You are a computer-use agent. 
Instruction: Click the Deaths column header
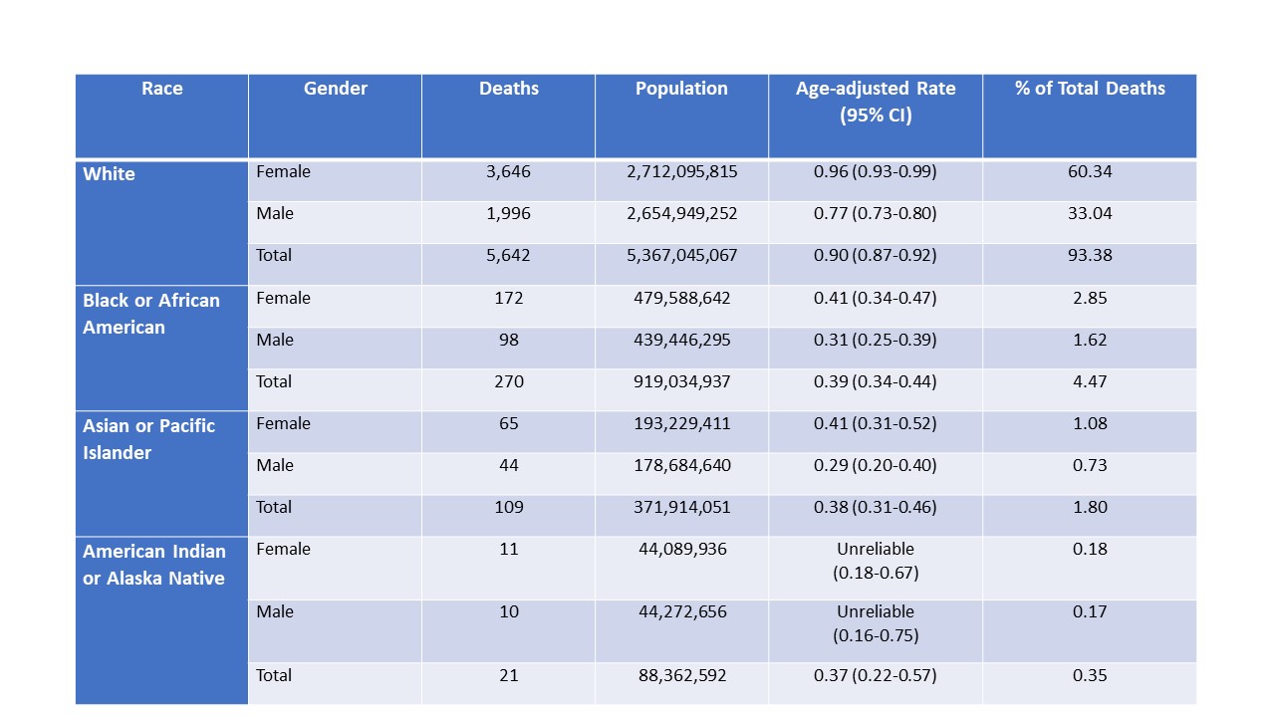tap(508, 89)
